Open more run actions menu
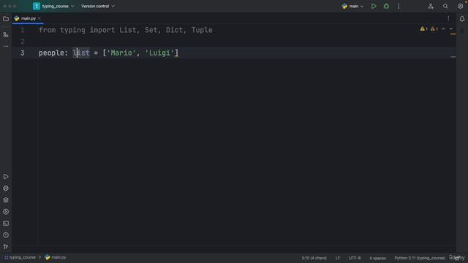 click(399, 7)
